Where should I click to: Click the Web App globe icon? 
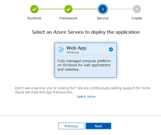pos(61,49)
